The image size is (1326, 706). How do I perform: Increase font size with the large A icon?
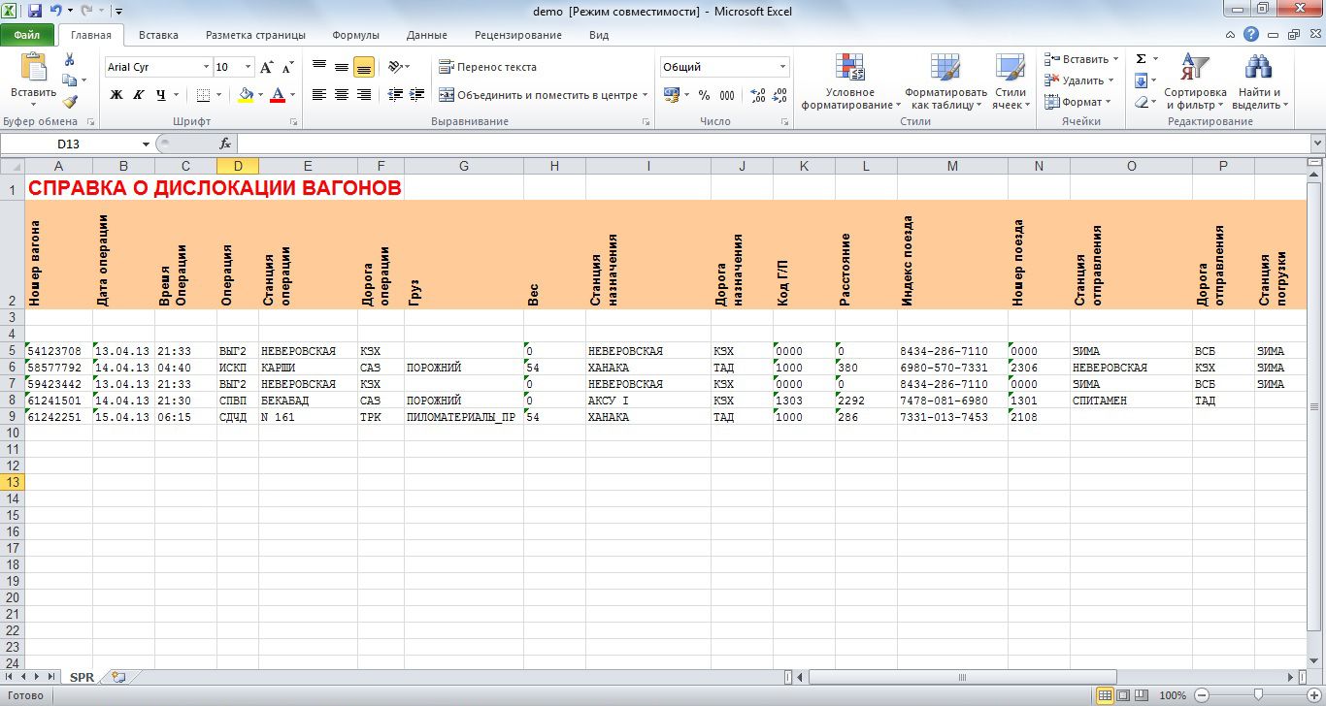267,67
